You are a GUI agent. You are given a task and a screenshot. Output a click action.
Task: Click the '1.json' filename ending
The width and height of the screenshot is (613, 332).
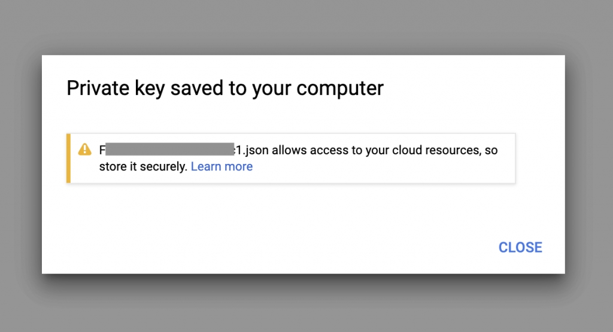252,150
